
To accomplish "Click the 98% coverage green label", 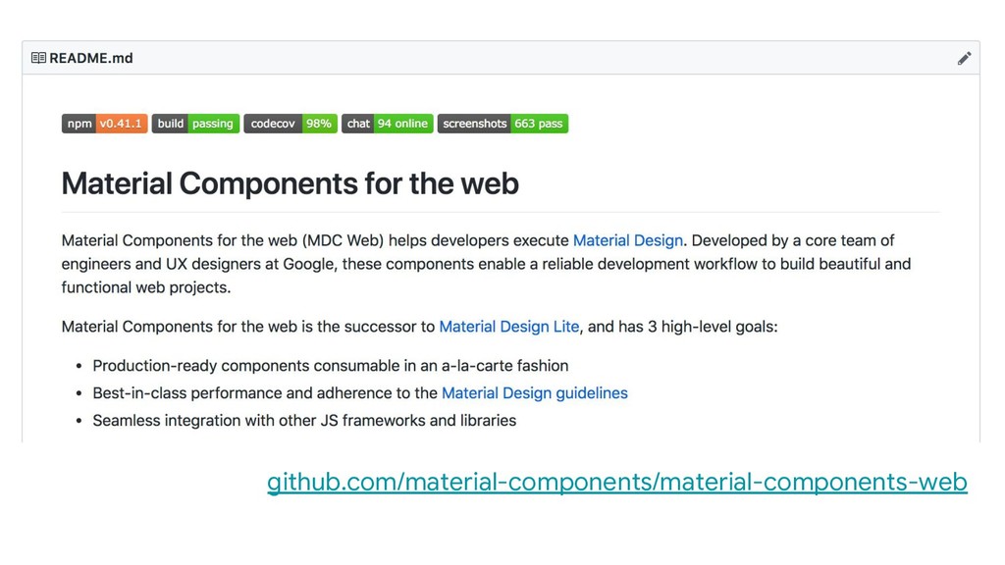I will (x=319, y=124).
